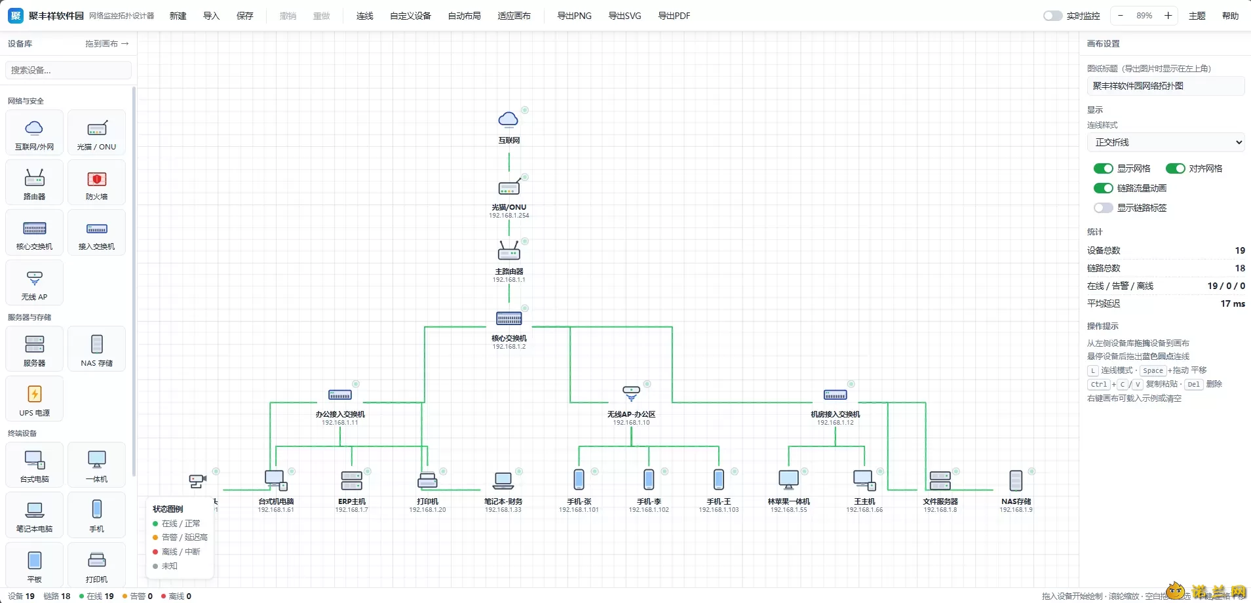The width and height of the screenshot is (1251, 603).
Task: Pick the 笔记本电脑 library device
Action: (x=35, y=515)
